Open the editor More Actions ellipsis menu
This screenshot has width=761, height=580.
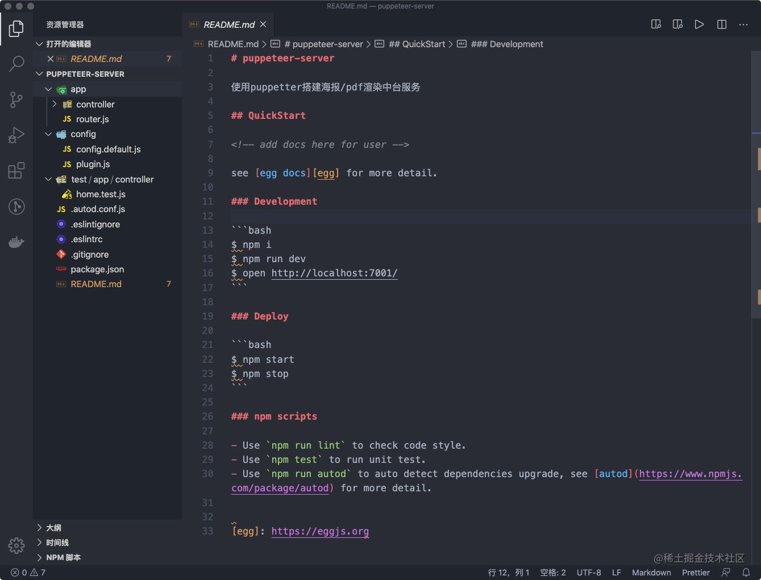(x=743, y=24)
